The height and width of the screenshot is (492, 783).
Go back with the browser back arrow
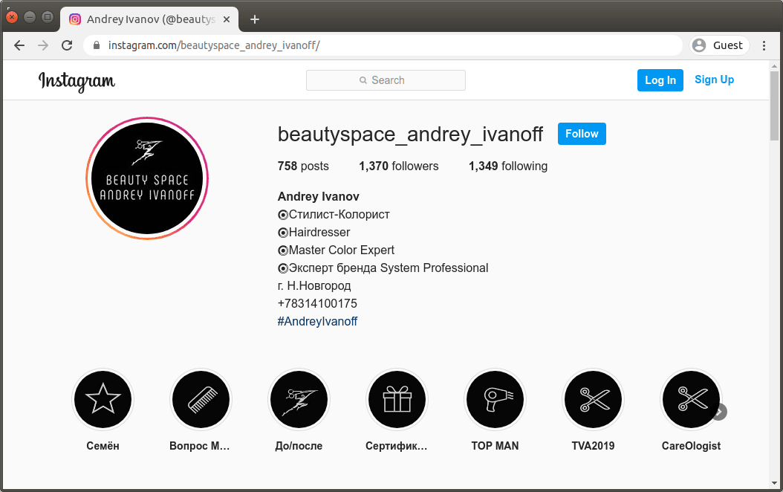tap(19, 45)
